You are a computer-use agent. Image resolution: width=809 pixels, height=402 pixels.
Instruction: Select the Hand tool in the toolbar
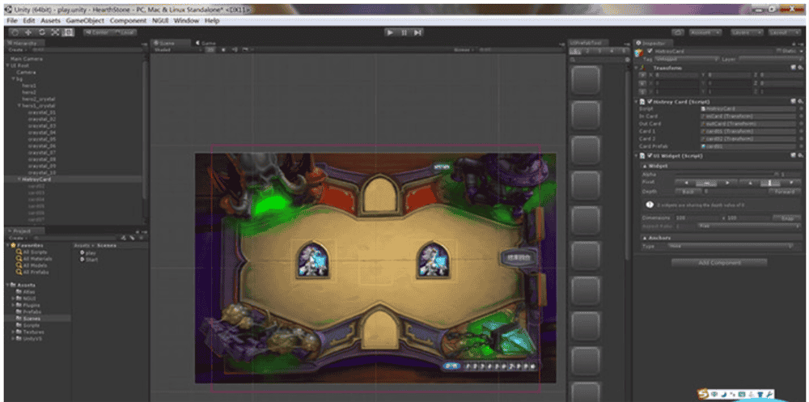pyautogui.click(x=15, y=32)
